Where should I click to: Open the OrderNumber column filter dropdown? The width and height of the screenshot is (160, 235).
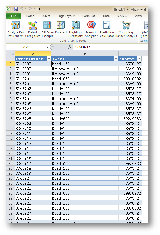49,59
